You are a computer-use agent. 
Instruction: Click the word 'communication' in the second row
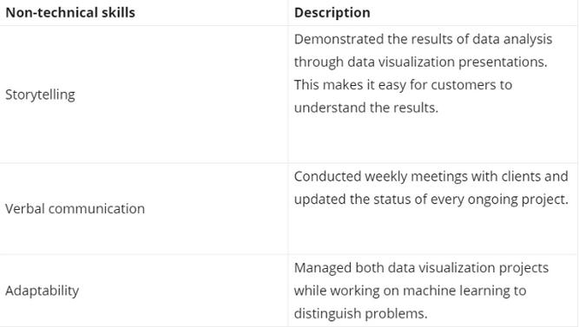coord(96,209)
